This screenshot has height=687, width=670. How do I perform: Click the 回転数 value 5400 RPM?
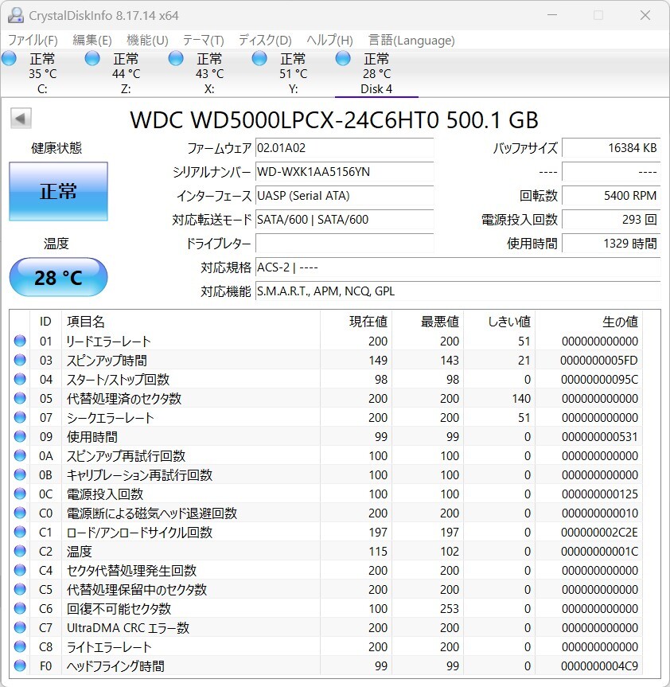(x=611, y=195)
